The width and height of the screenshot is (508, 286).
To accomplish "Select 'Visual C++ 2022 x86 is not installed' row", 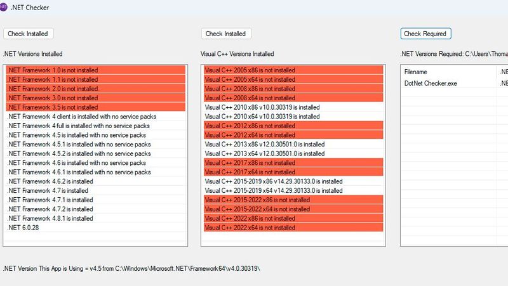I will 293,219.
